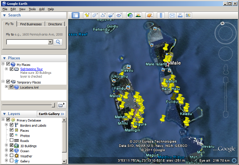Toggle the Sightseeing Tour checkbox
239x165 pixels.
click(x=11, y=69)
